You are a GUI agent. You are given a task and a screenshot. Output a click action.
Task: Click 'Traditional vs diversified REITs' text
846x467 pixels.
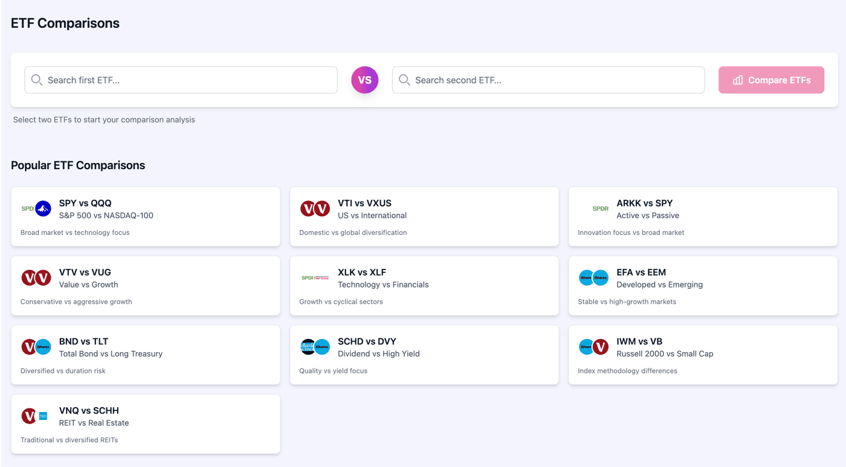(x=69, y=440)
